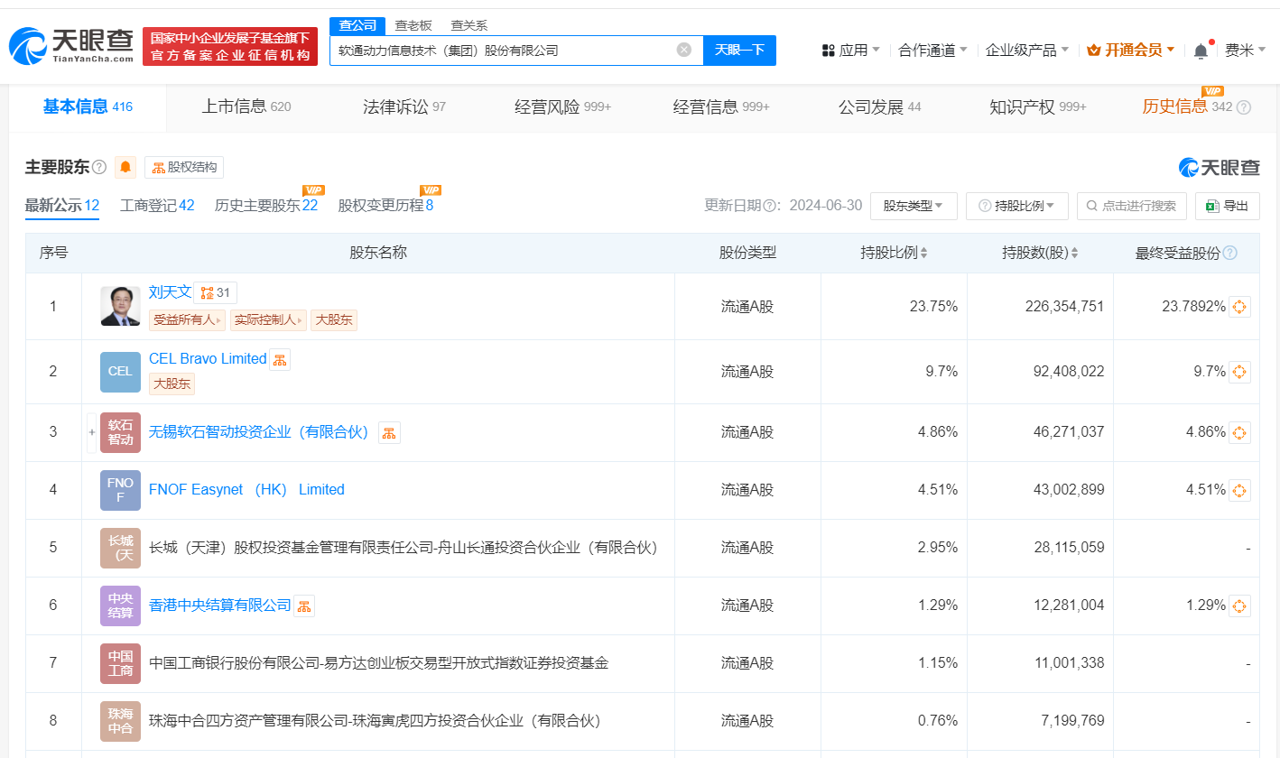Click the 点击进行搜索 shareholder search field
Screen dimensions: 1280x758
[x=1132, y=206]
